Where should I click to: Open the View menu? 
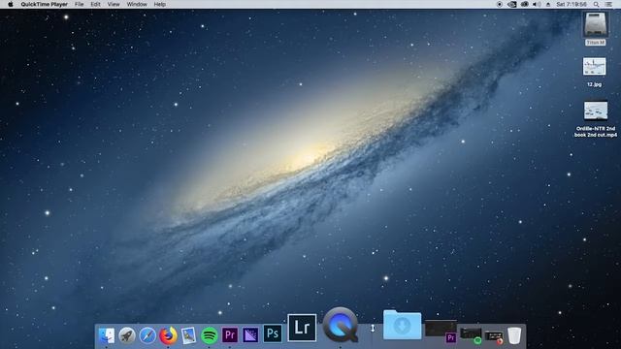point(114,4)
